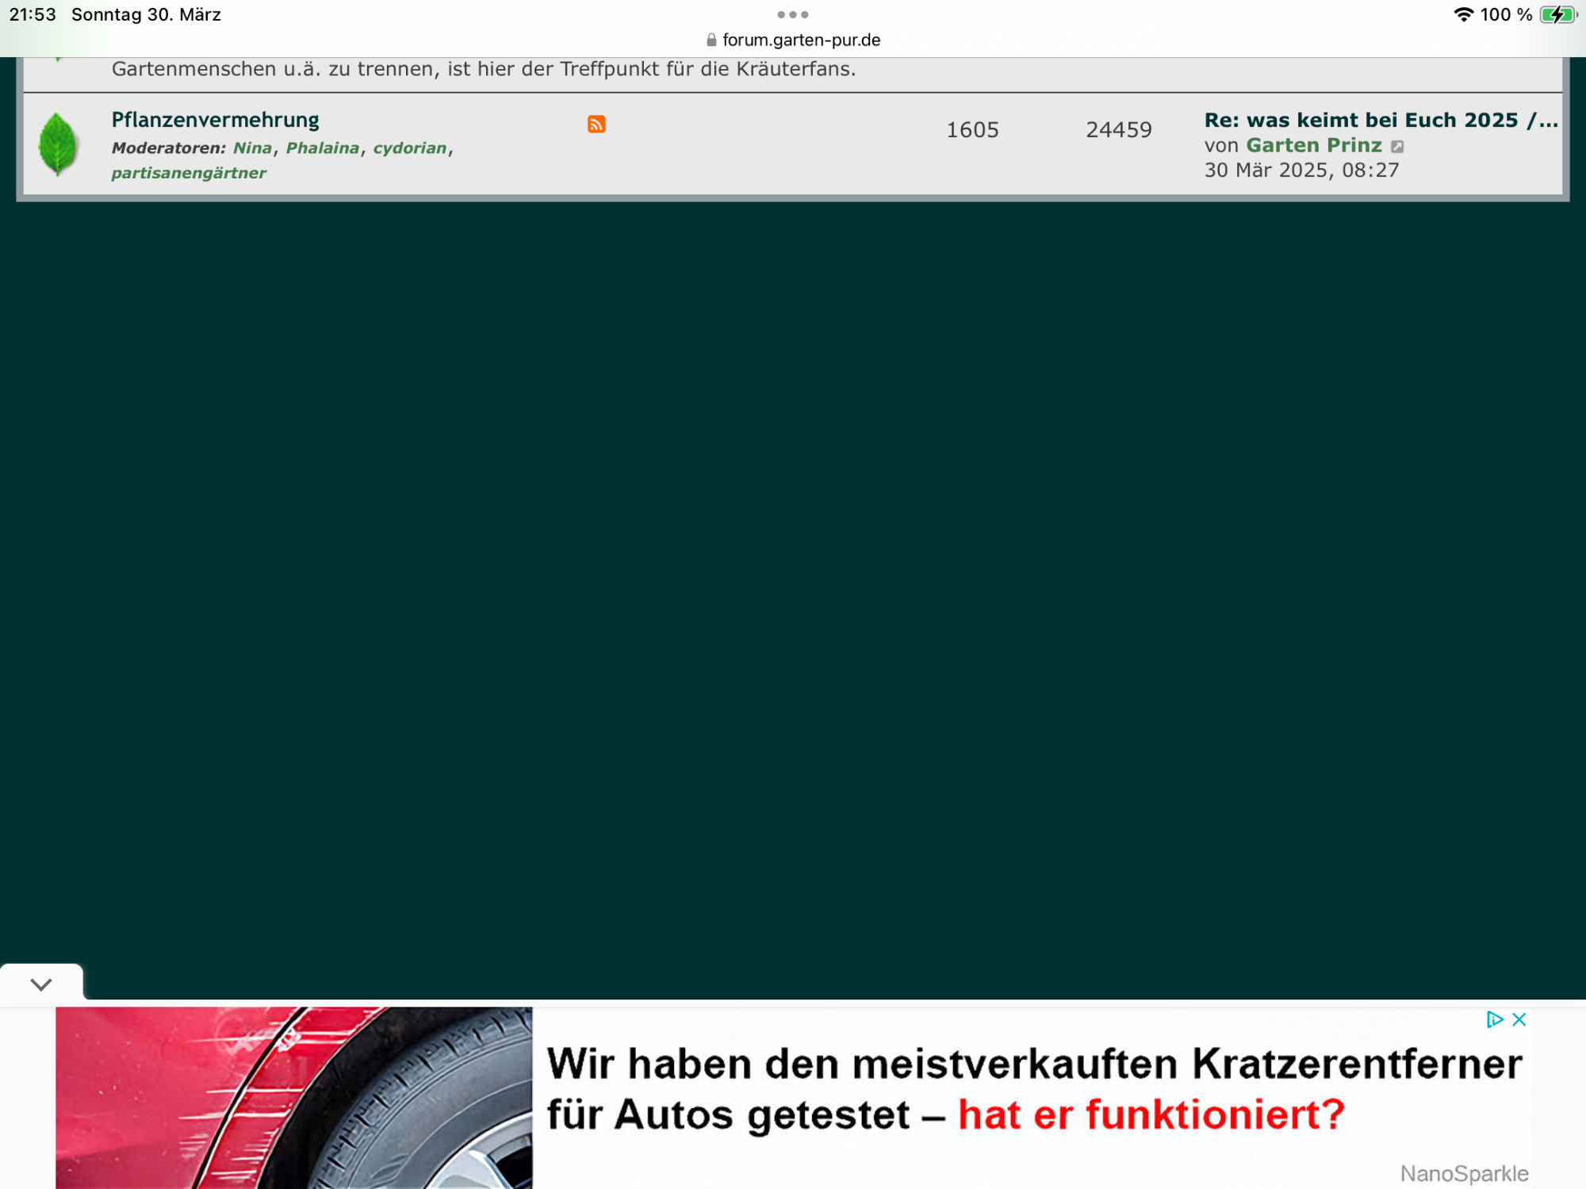Open the green leaf forum icon for Pflanzenvermehrung
1586x1189 pixels.
point(58,144)
